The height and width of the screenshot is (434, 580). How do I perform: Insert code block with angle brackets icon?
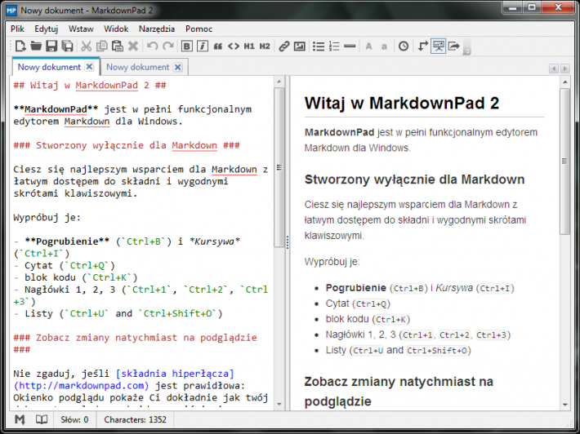pyautogui.click(x=234, y=46)
